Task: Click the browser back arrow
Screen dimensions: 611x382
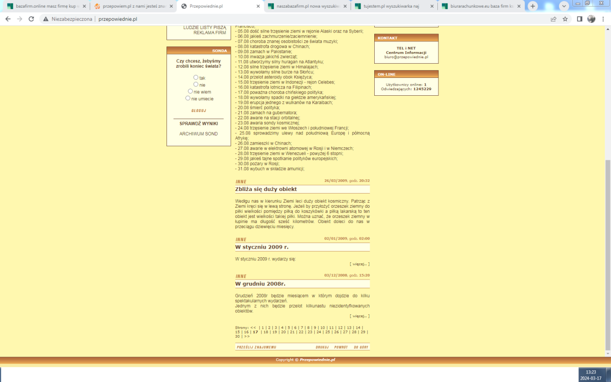Action: tap(8, 19)
